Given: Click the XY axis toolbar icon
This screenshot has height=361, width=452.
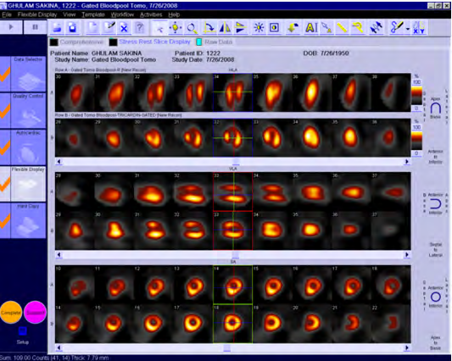Looking at the screenshot, I should pos(419,28).
